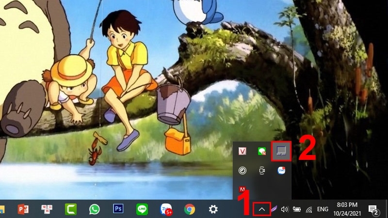The width and height of the screenshot is (388, 218).
Task: Click the purple feather tray icon
Action: pyautogui.click(x=274, y=210)
